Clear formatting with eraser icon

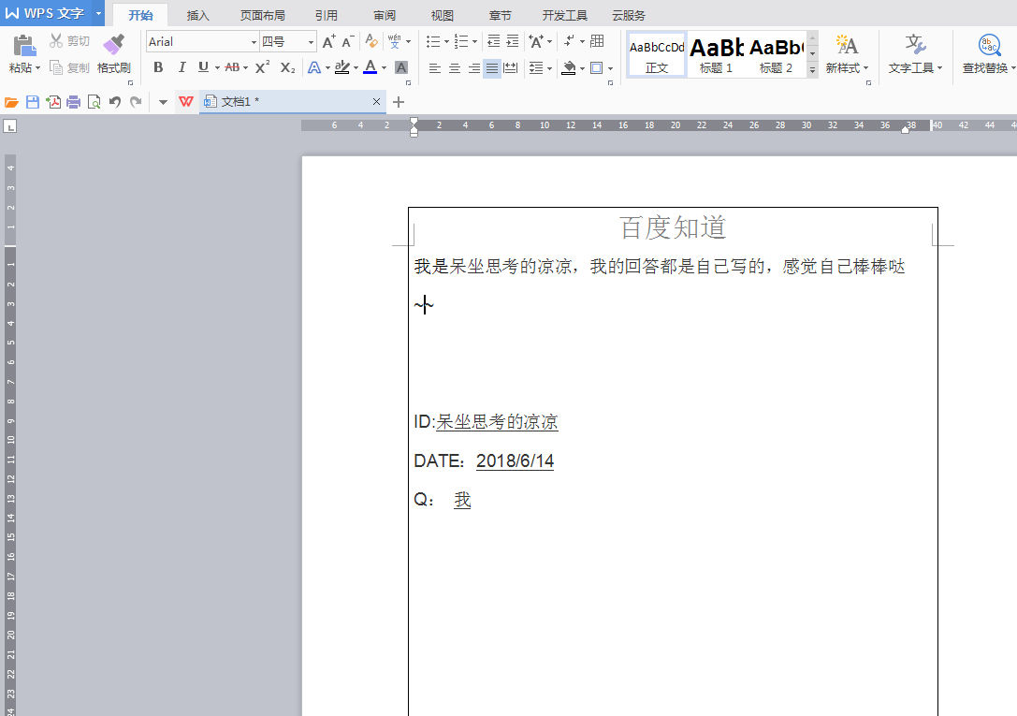coord(371,41)
